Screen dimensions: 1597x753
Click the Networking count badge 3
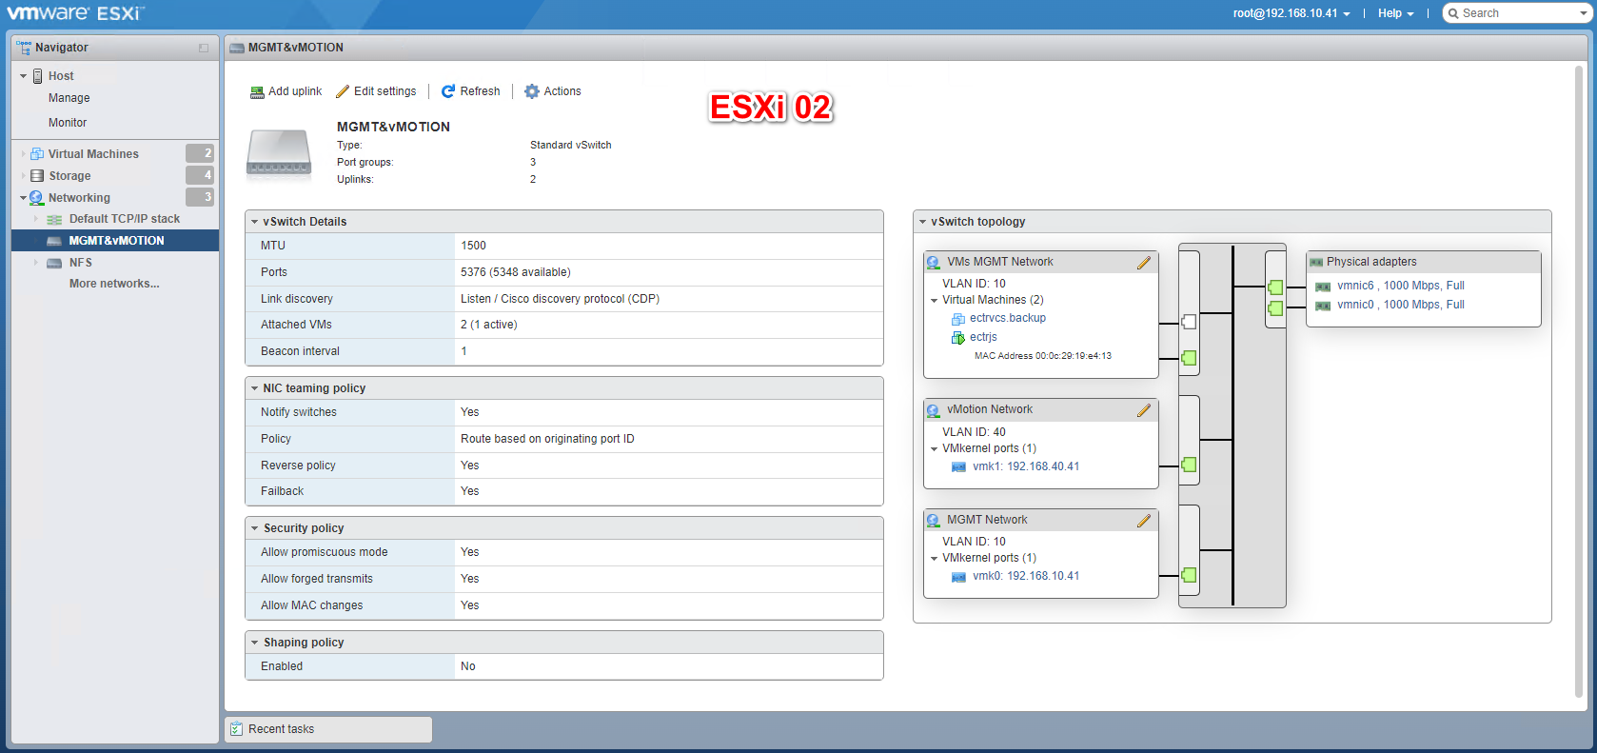pos(200,197)
